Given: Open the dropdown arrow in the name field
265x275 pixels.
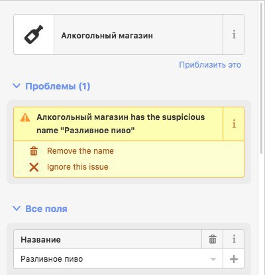Looking at the screenshot, I should [213, 259].
